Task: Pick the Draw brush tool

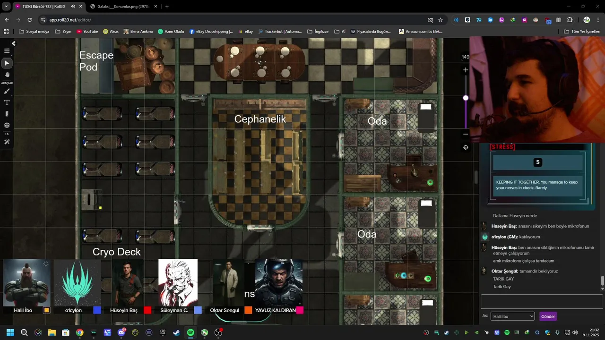Action: (x=7, y=91)
